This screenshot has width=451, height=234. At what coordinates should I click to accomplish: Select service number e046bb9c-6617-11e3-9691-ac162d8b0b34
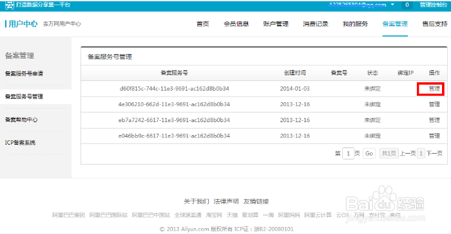[175, 136]
